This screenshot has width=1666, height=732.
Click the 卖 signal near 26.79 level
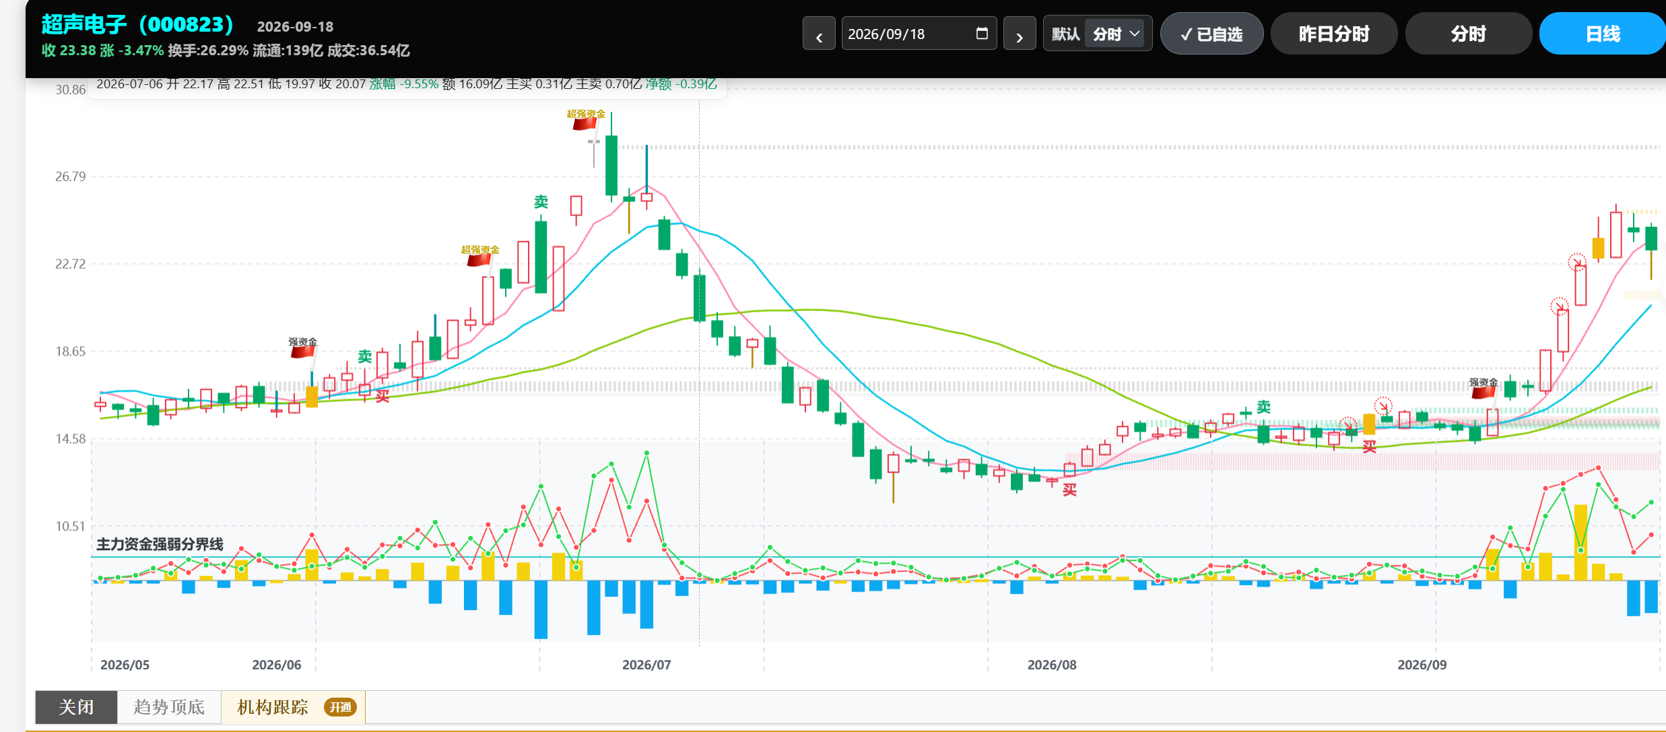(x=541, y=202)
